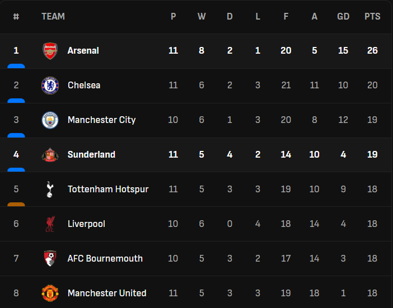The image size is (393, 308).
Task: Click the PTS column header
Action: tap(372, 17)
